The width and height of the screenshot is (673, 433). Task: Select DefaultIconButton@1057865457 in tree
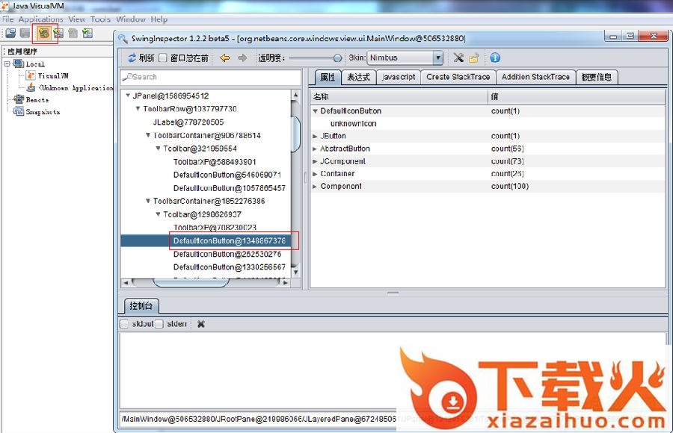point(230,188)
